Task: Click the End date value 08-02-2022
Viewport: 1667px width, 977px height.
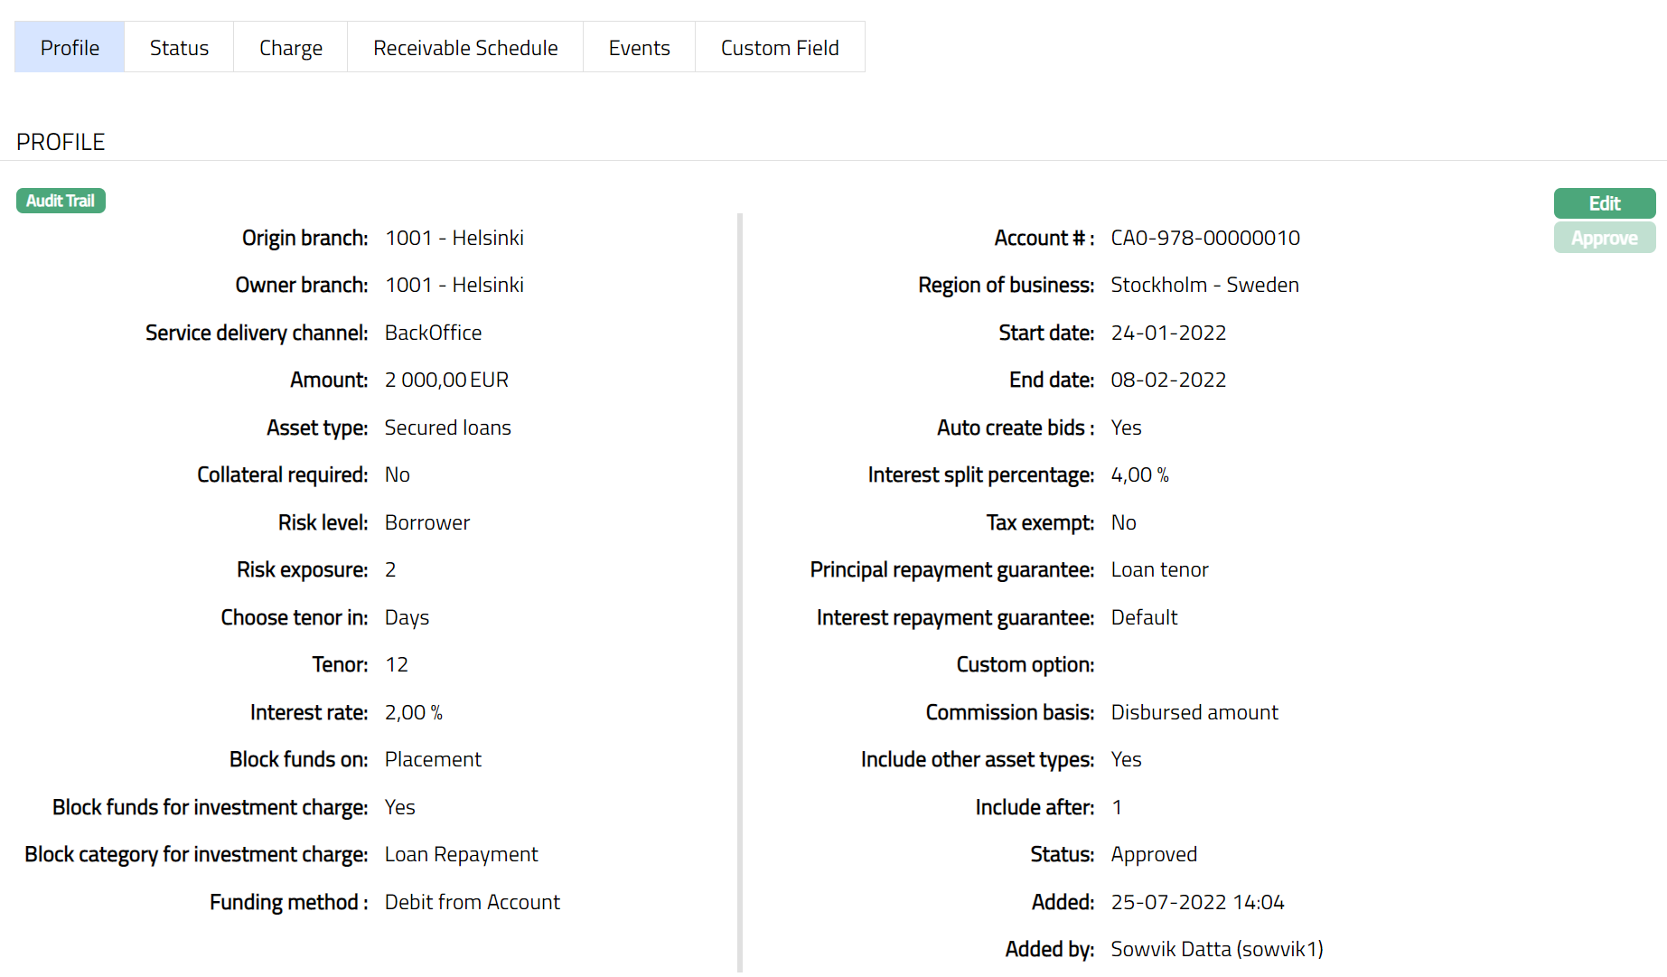Action: [1168, 380]
